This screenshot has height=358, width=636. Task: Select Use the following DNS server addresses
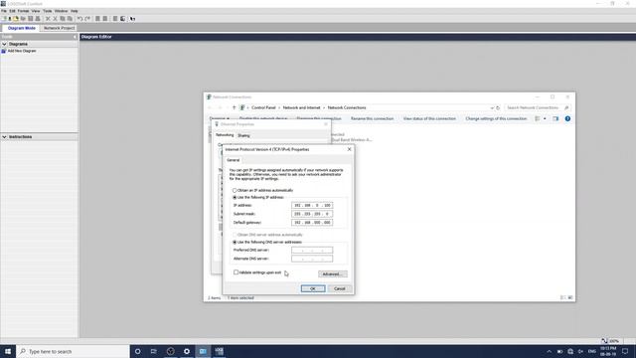point(235,242)
